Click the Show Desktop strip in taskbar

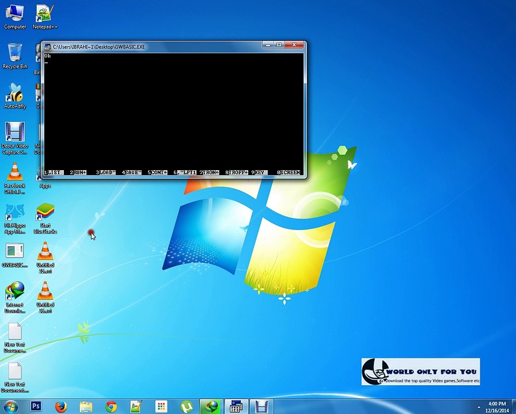click(x=514, y=407)
